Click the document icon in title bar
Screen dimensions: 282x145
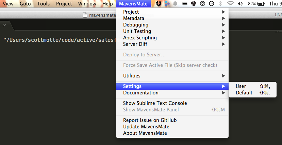click(x=85, y=15)
